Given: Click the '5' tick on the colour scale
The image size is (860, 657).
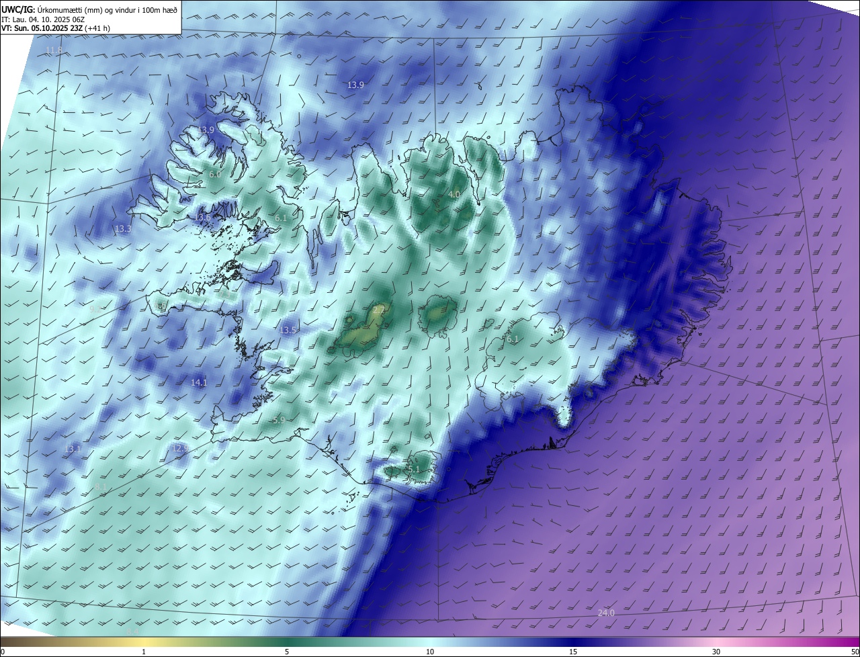Looking at the screenshot, I should (287, 652).
